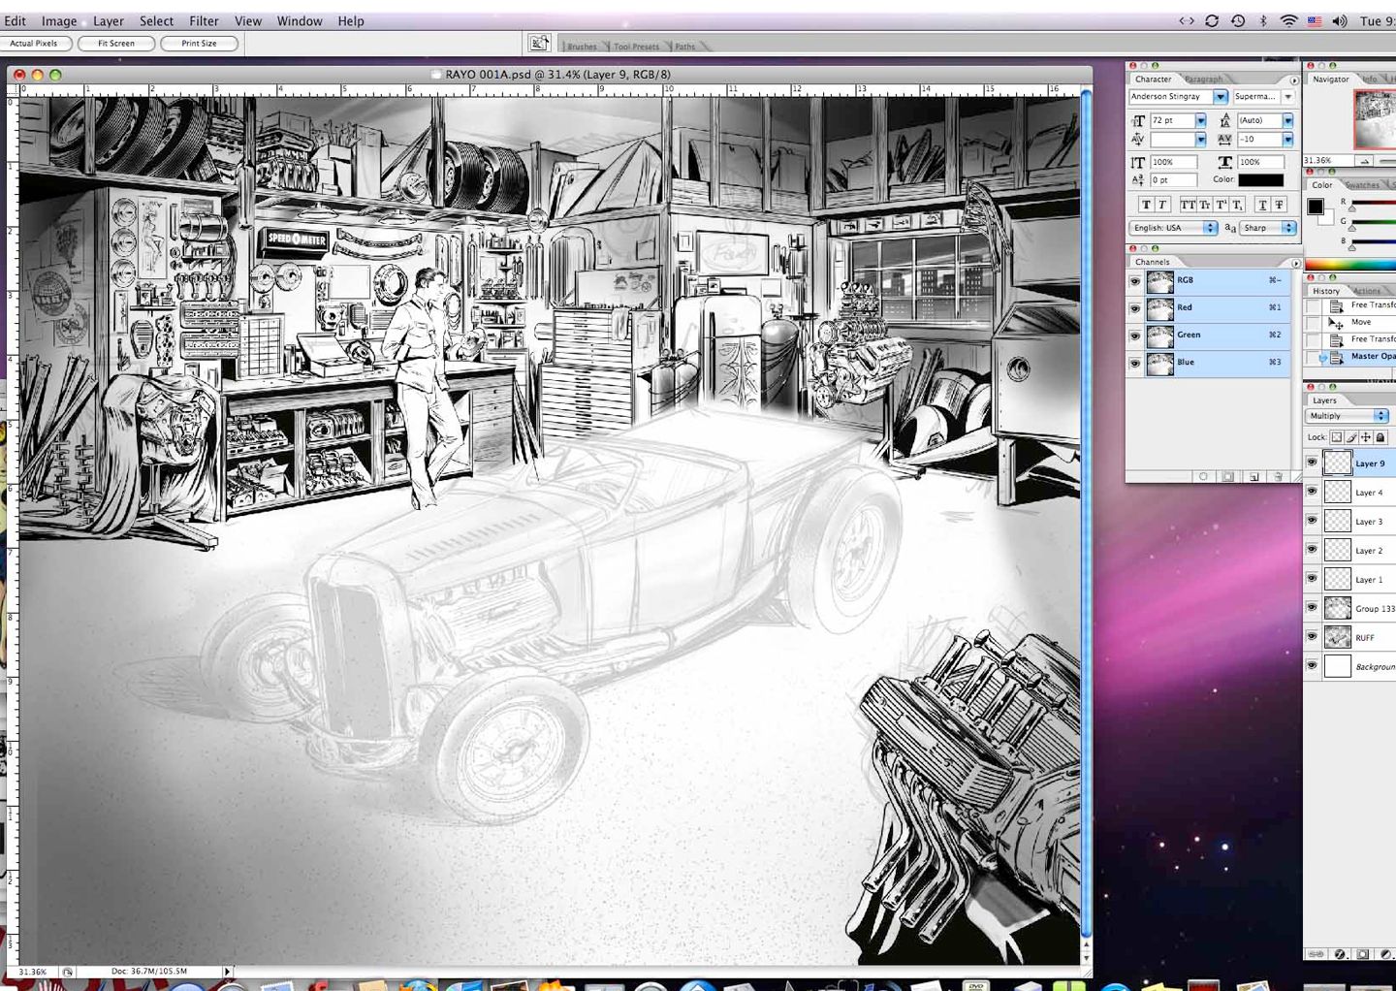Switch to the Paragraph tab
The image size is (1396, 991).
pos(1203,80)
